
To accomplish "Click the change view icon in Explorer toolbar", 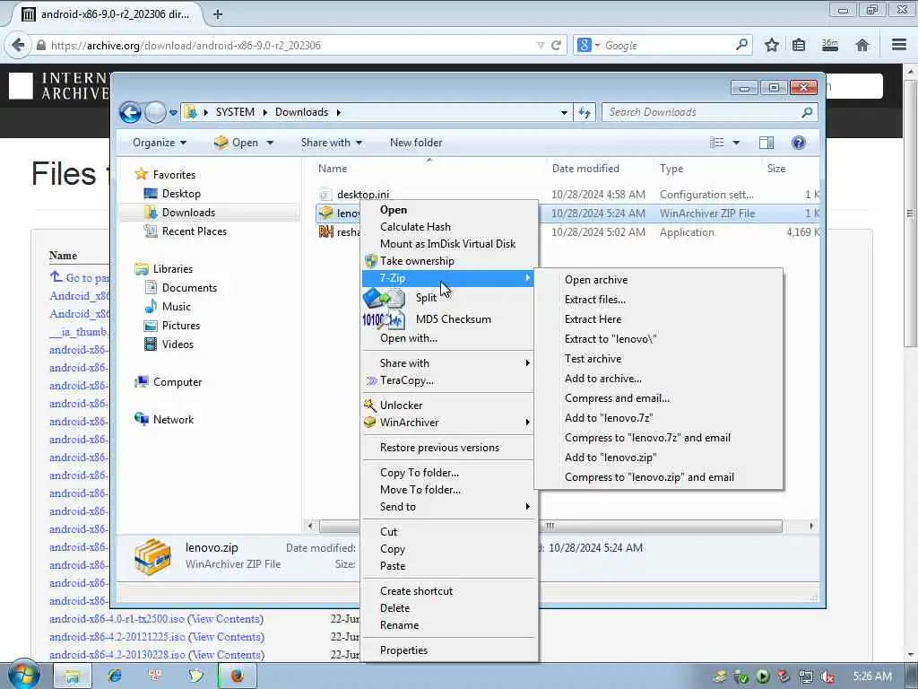I will [x=716, y=143].
